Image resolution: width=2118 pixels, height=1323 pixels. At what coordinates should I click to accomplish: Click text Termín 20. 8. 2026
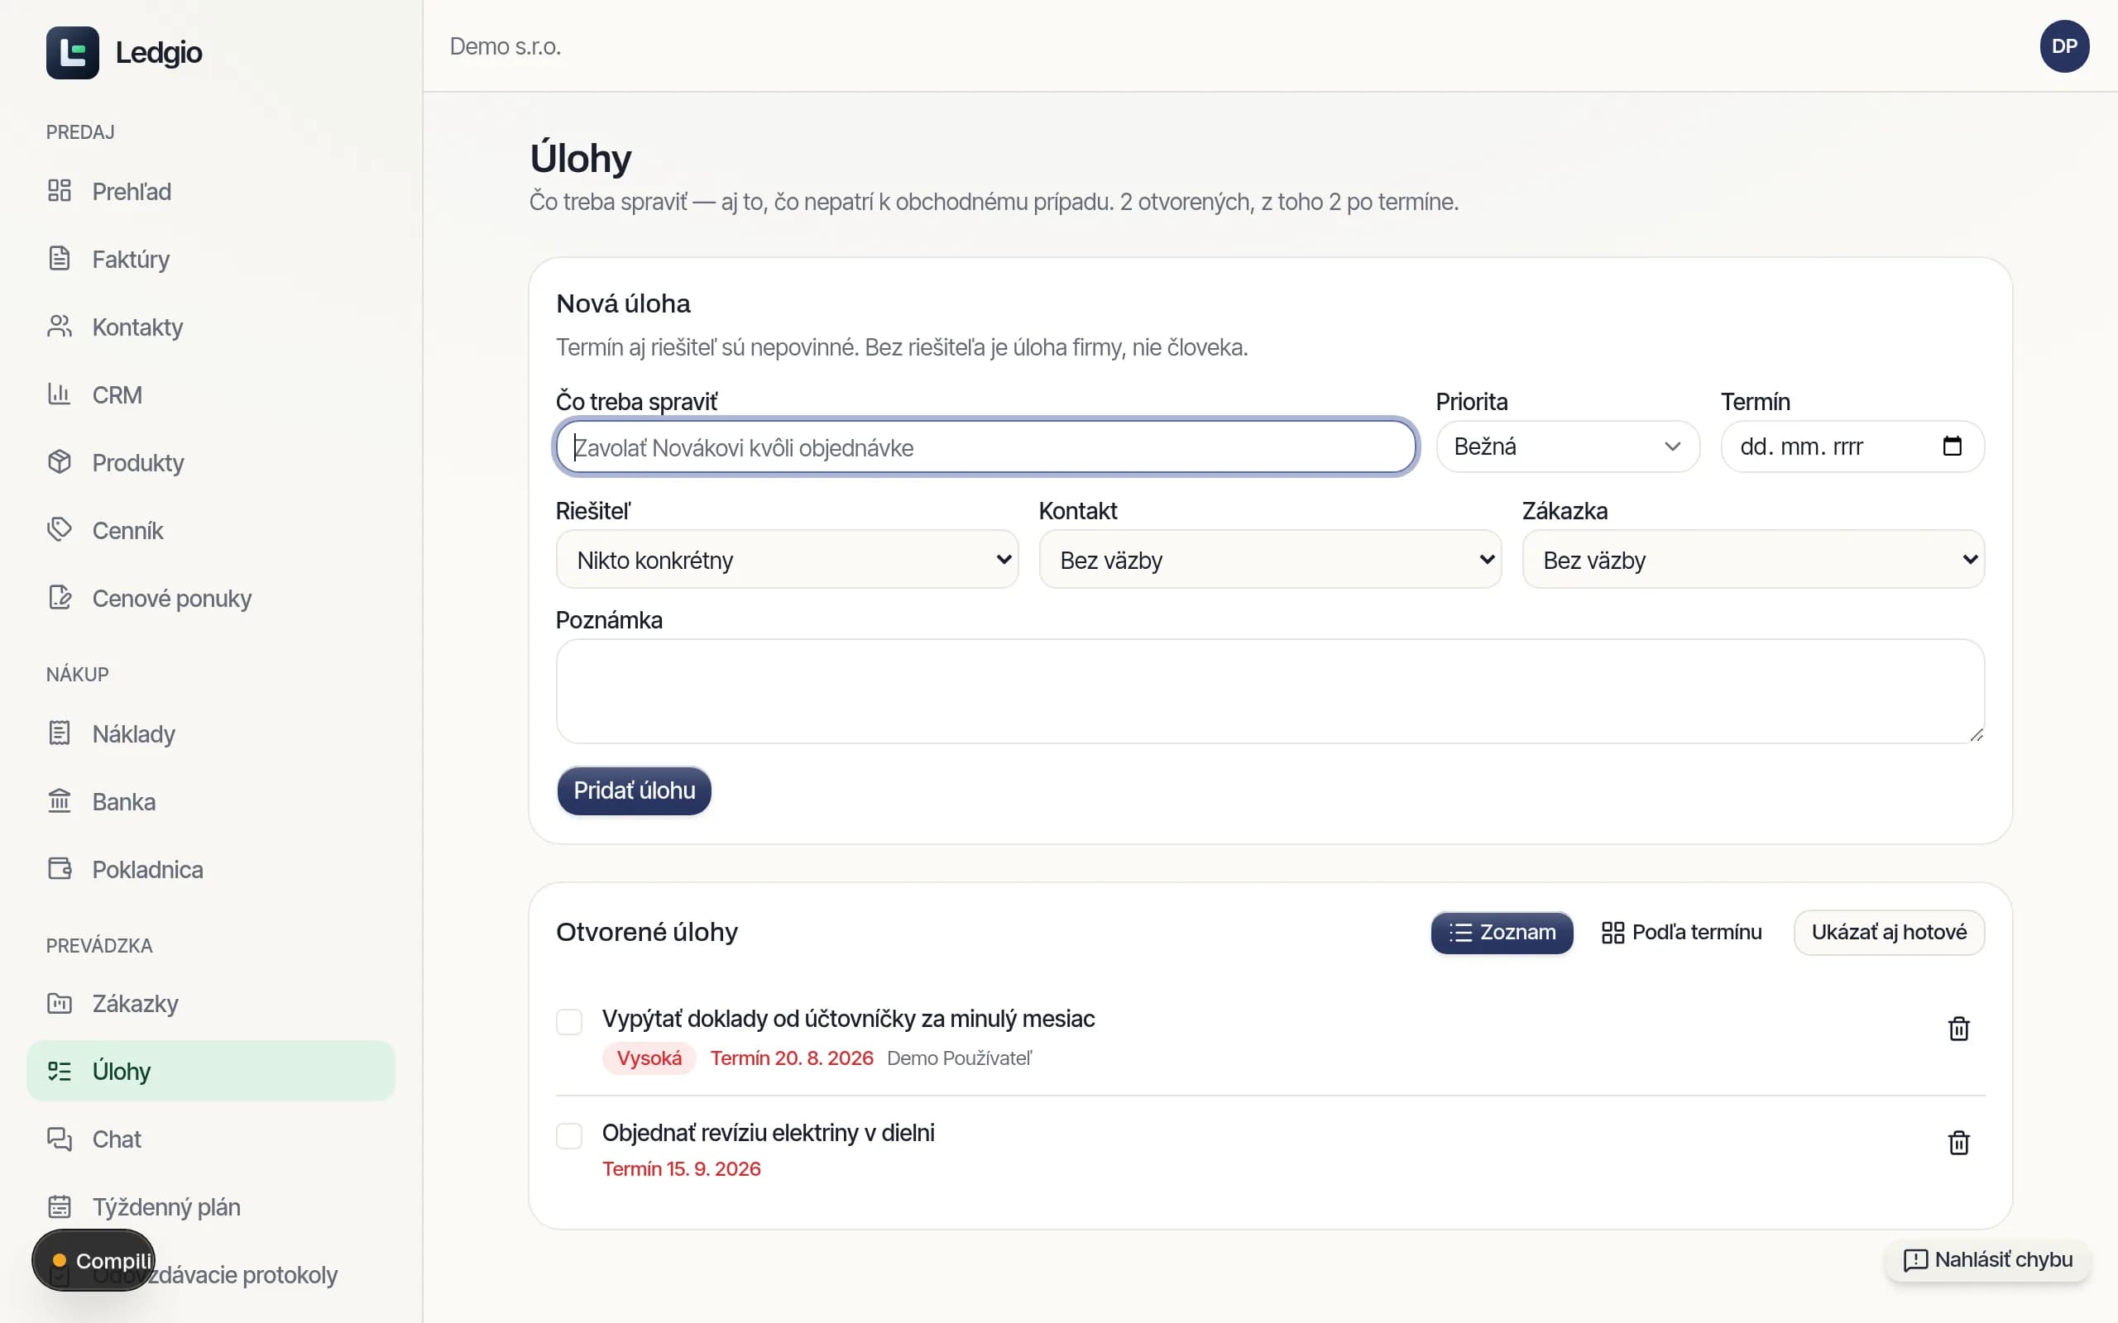tap(791, 1058)
